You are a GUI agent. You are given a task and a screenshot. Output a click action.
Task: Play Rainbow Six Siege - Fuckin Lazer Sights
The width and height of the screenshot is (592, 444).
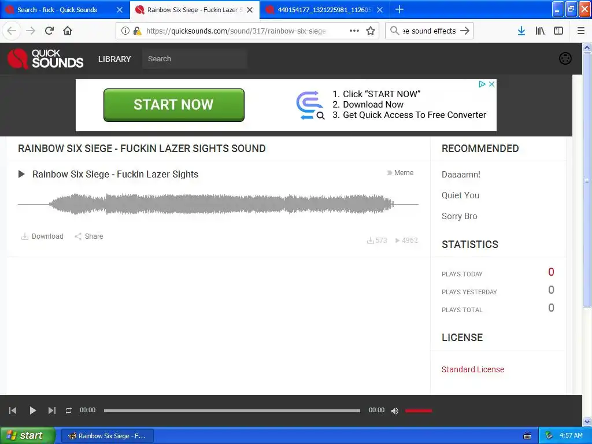click(x=21, y=174)
